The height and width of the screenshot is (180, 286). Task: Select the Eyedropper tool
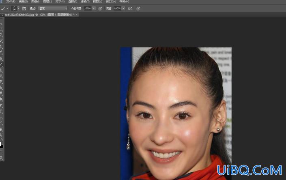coord(1,52)
